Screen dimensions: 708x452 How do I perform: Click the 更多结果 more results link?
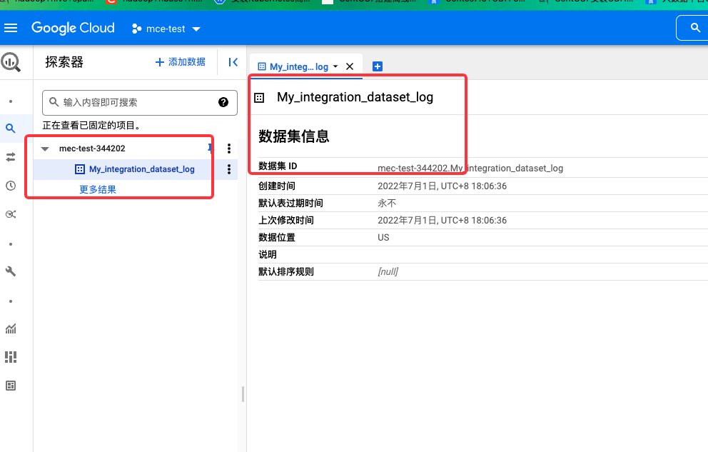point(98,190)
